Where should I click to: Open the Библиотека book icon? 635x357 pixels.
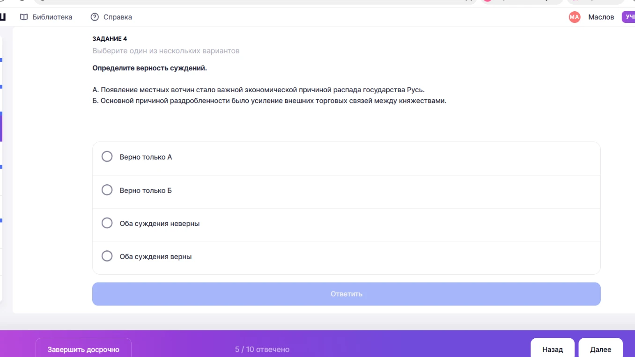point(24,17)
